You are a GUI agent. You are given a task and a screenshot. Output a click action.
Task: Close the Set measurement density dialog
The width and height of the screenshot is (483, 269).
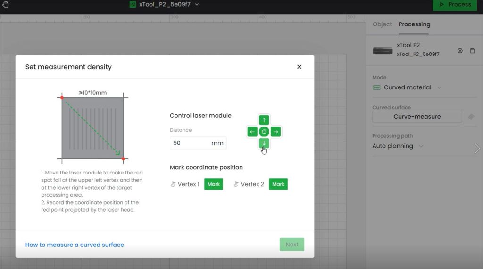[x=299, y=67]
